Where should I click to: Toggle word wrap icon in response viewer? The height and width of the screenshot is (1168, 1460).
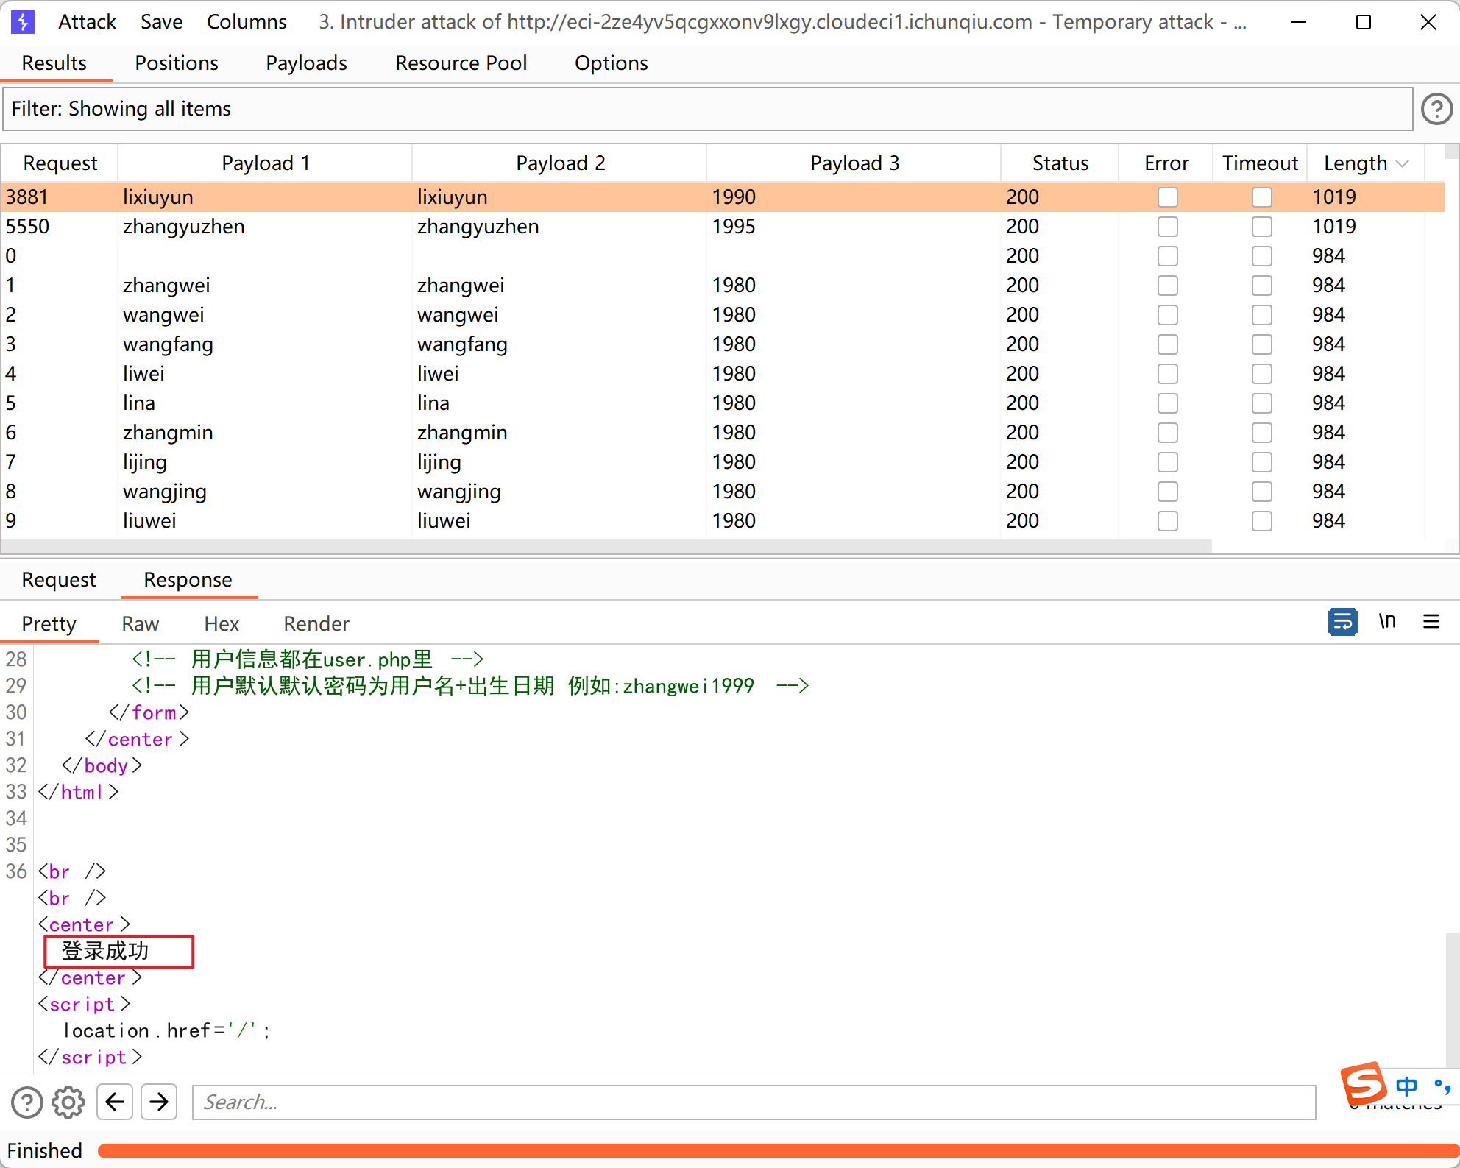[x=1342, y=622]
